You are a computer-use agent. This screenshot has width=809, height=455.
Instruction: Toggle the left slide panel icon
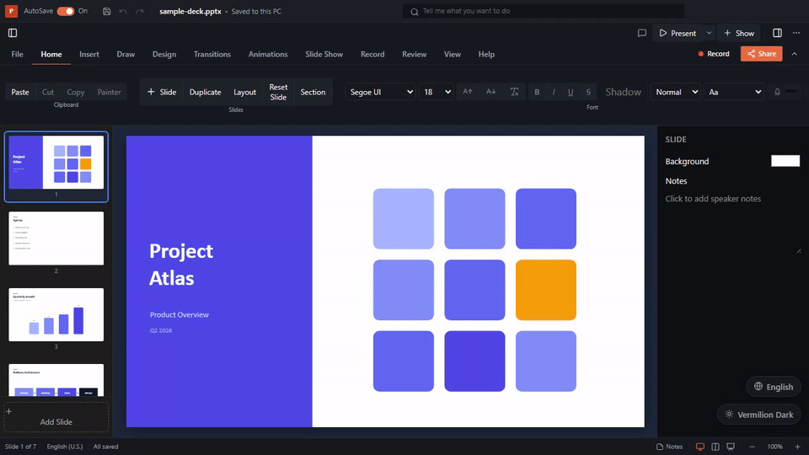pyautogui.click(x=13, y=33)
